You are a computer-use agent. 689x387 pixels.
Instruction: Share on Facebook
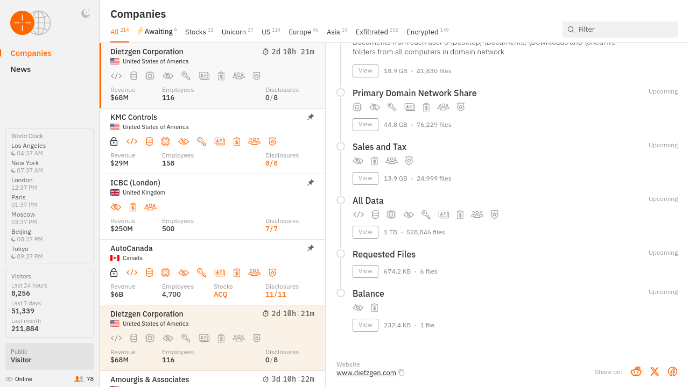tap(672, 371)
